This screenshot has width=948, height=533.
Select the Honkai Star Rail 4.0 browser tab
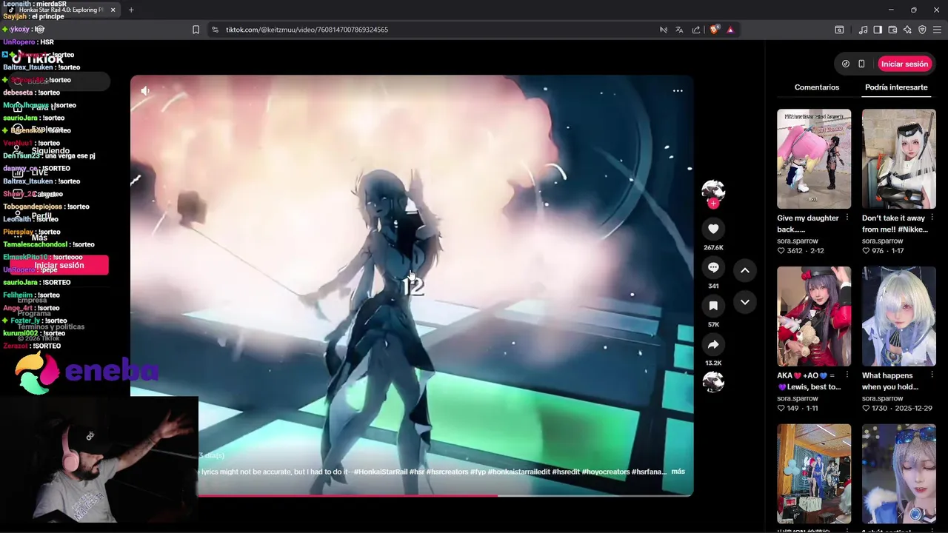62,10
